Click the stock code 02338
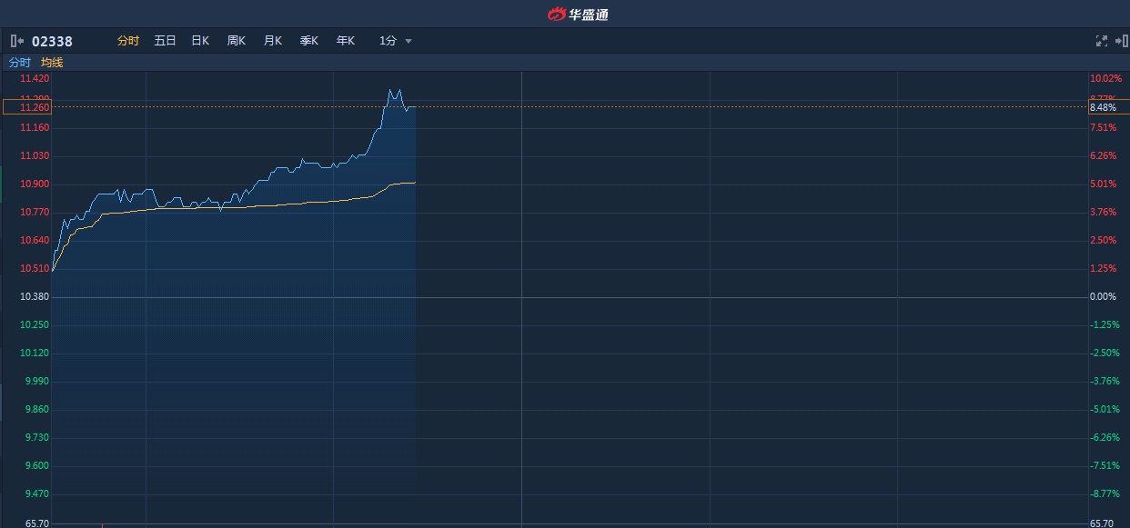This screenshot has width=1130, height=528. 52,41
